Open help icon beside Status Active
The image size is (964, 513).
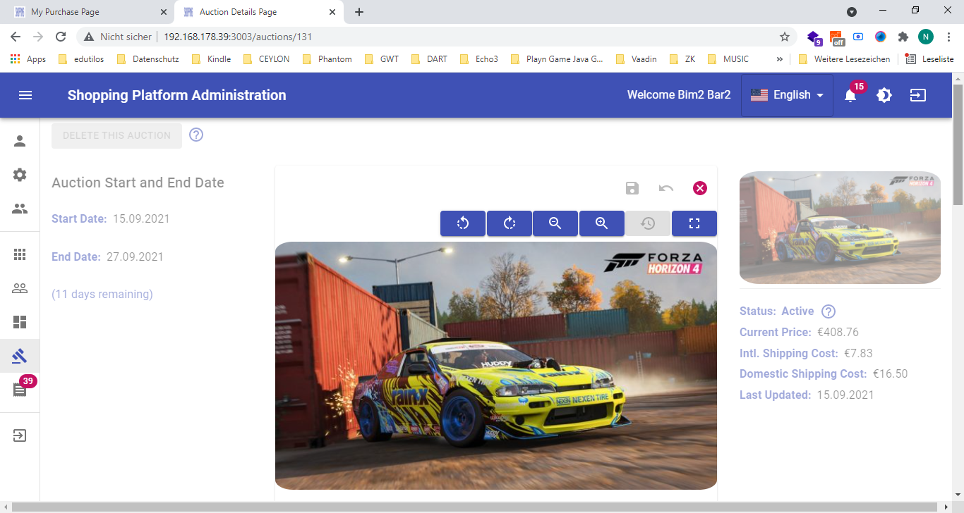pos(829,311)
